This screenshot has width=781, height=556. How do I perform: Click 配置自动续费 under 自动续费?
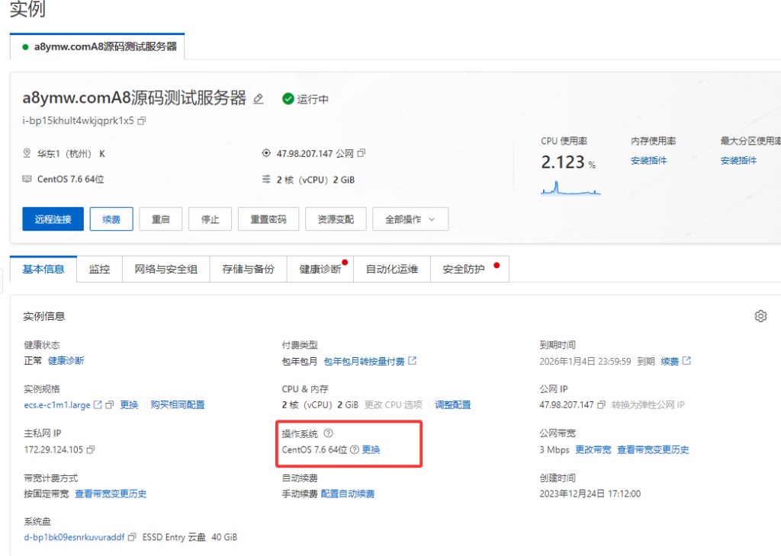tap(349, 494)
